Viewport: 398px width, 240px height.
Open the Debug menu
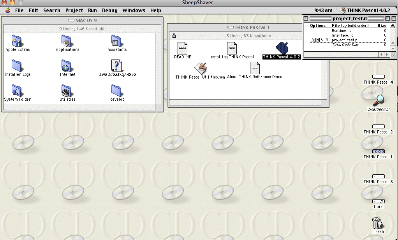[110, 11]
